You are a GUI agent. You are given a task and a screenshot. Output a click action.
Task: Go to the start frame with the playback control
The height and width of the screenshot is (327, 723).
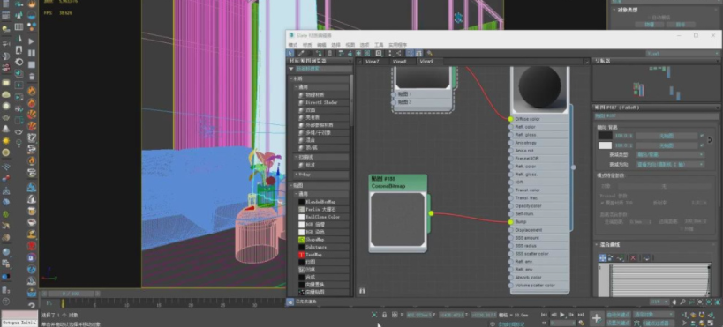pos(544,315)
